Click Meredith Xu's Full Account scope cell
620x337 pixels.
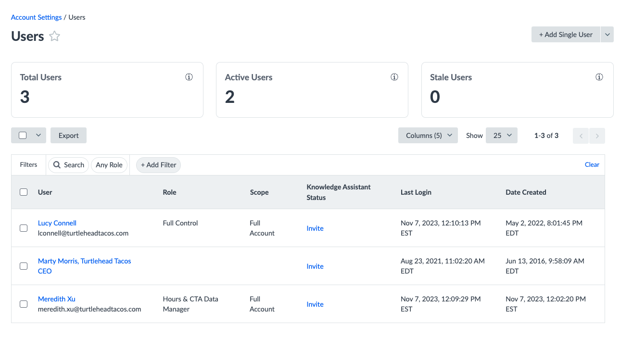[262, 304]
